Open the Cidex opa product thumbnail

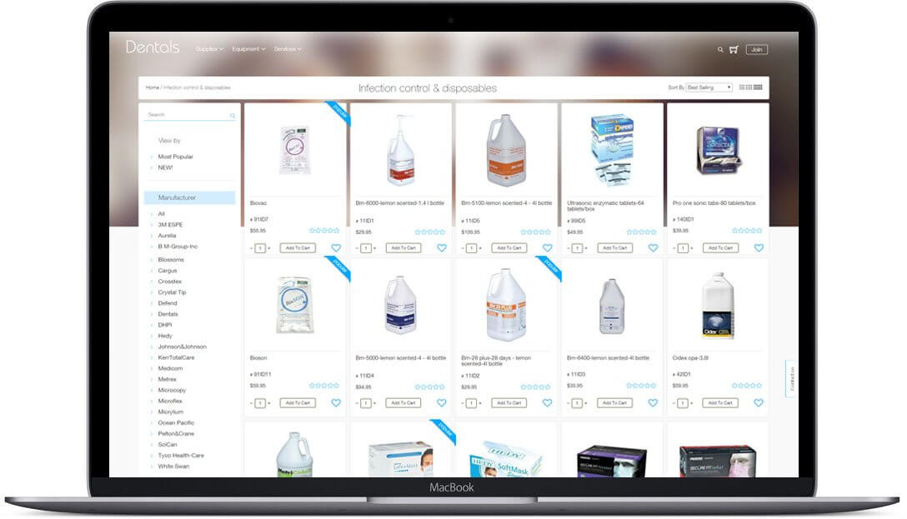coord(718,306)
